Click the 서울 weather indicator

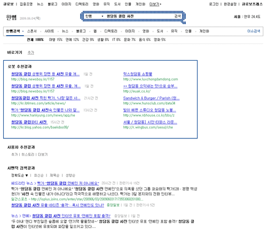tap(247, 17)
